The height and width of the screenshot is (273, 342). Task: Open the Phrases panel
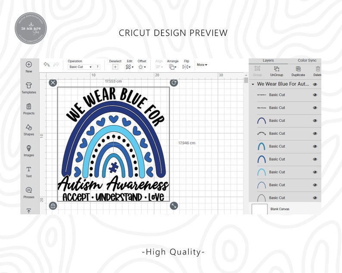coord(29,190)
